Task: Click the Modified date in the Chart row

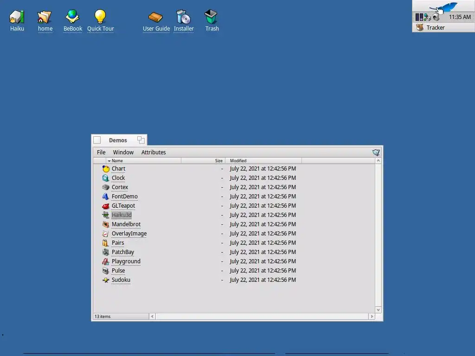Action: point(263,169)
